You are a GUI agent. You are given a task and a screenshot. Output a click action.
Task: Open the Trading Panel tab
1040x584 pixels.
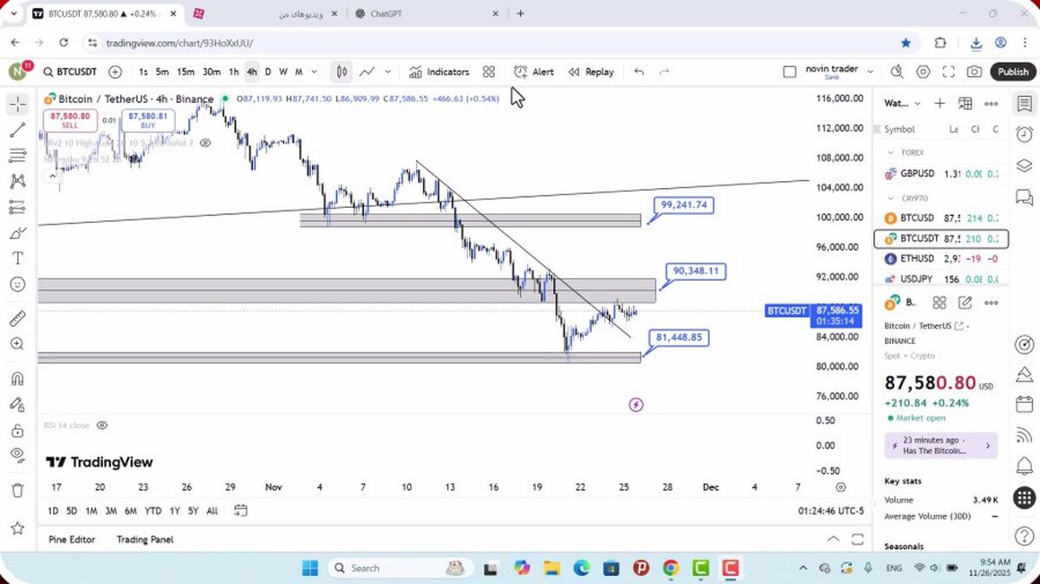[145, 539]
